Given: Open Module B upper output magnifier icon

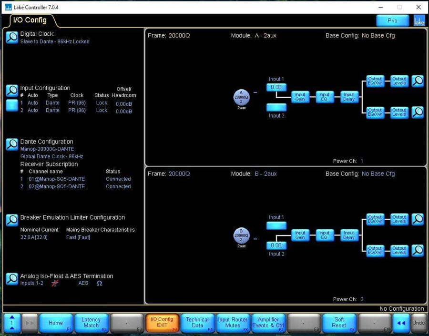Looking at the screenshot, I should [x=418, y=219].
